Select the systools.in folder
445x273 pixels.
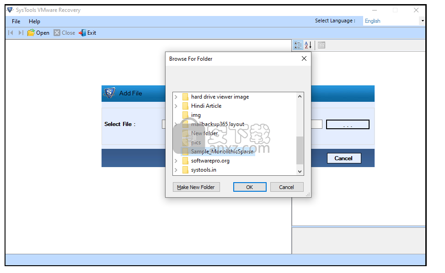204,170
